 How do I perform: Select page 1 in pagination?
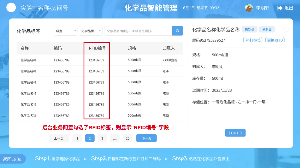coord(77,138)
